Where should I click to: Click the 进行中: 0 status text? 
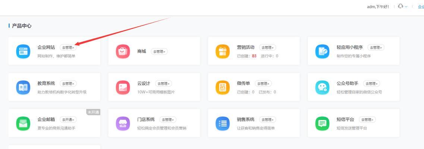pos(270,56)
